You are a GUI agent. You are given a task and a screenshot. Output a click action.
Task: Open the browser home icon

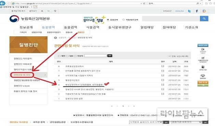click(206, 3)
